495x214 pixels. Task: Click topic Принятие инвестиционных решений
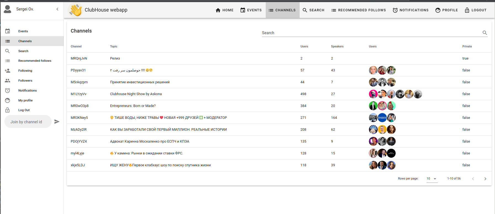point(140,82)
